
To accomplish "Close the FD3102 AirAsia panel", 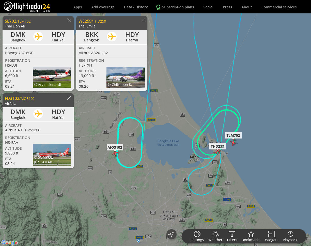I will [69, 98].
